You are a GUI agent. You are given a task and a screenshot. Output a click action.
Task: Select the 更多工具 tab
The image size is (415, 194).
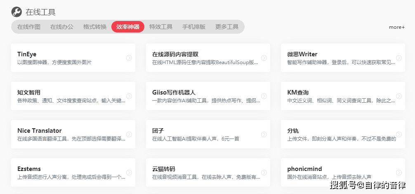(x=227, y=27)
